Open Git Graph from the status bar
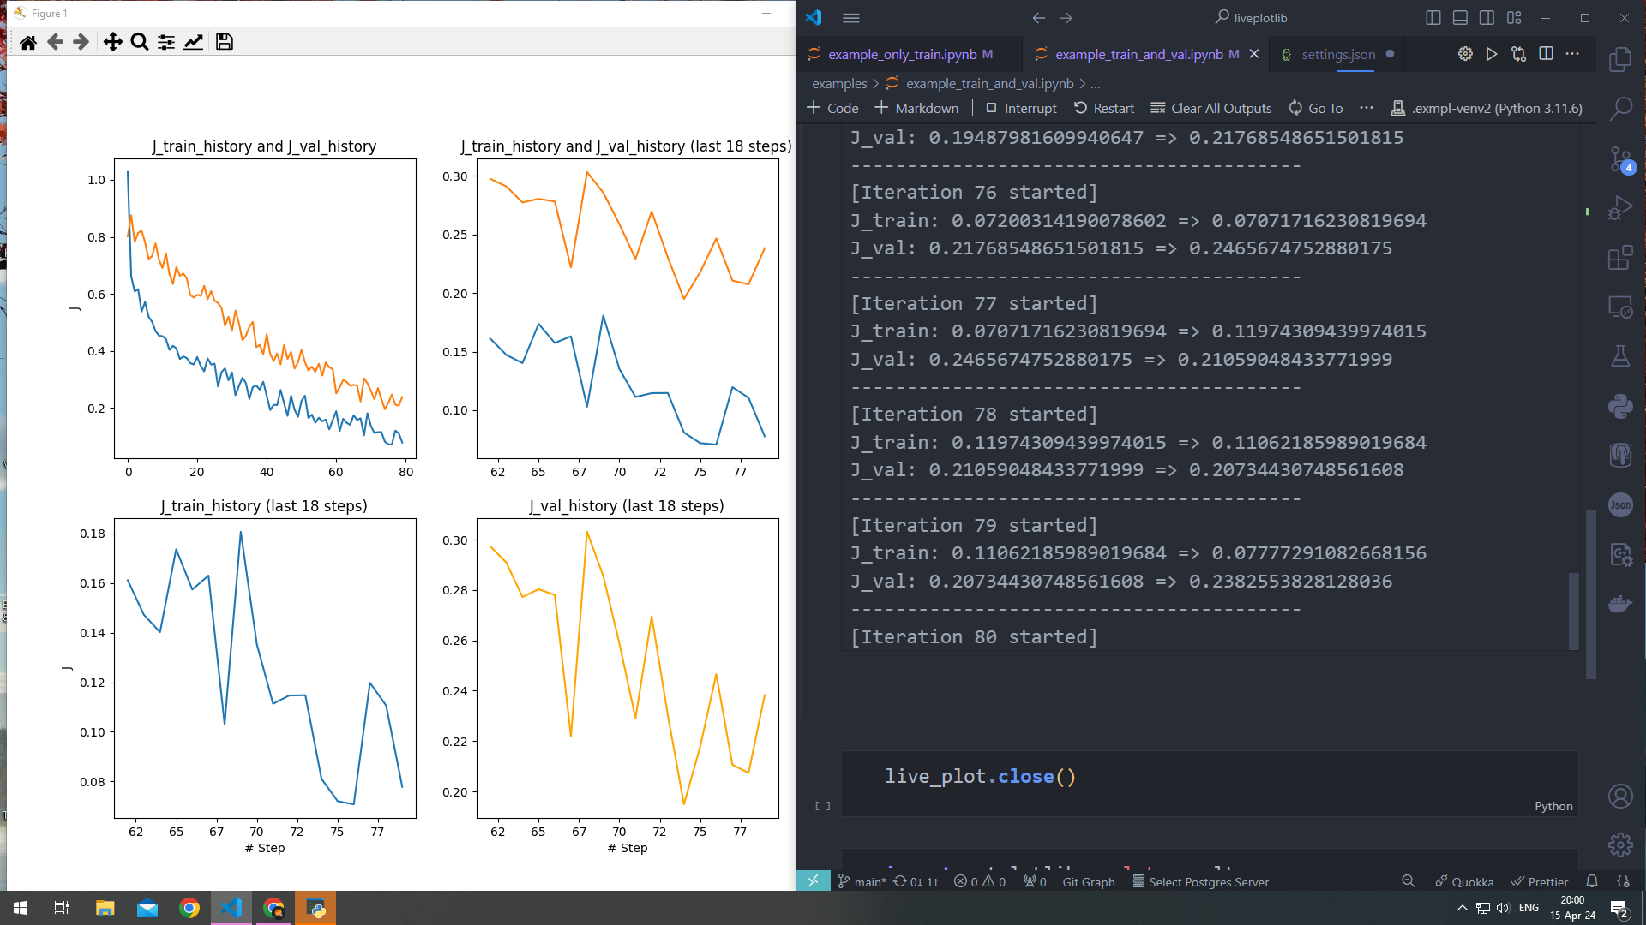This screenshot has width=1646, height=925. (1088, 881)
